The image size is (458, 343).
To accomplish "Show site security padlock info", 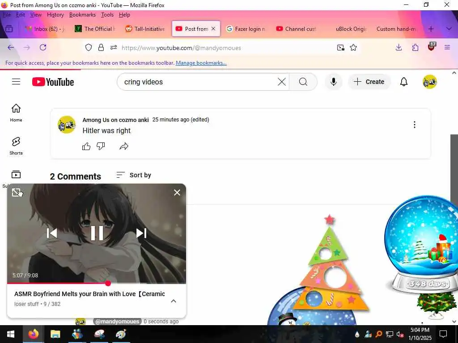I will click(101, 47).
